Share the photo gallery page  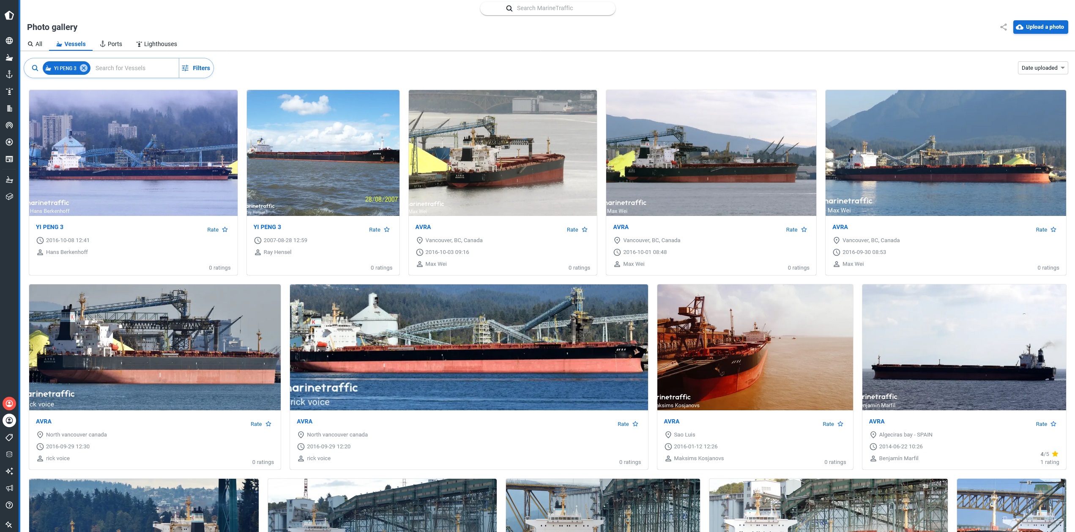[1004, 27]
